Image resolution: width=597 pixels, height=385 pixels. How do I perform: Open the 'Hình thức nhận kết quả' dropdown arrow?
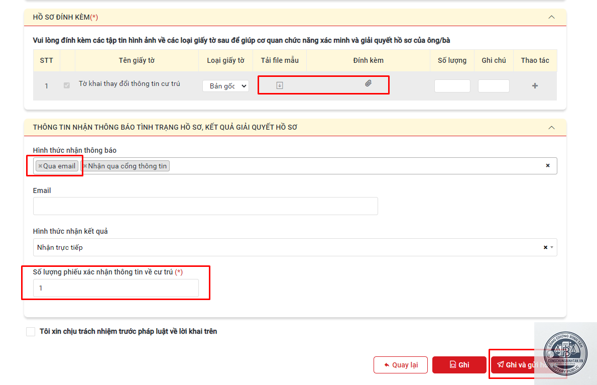click(552, 247)
